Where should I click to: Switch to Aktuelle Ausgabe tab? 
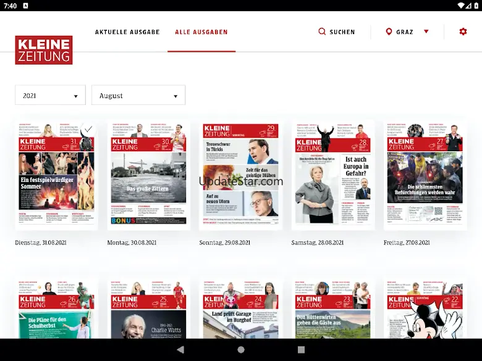click(x=127, y=32)
